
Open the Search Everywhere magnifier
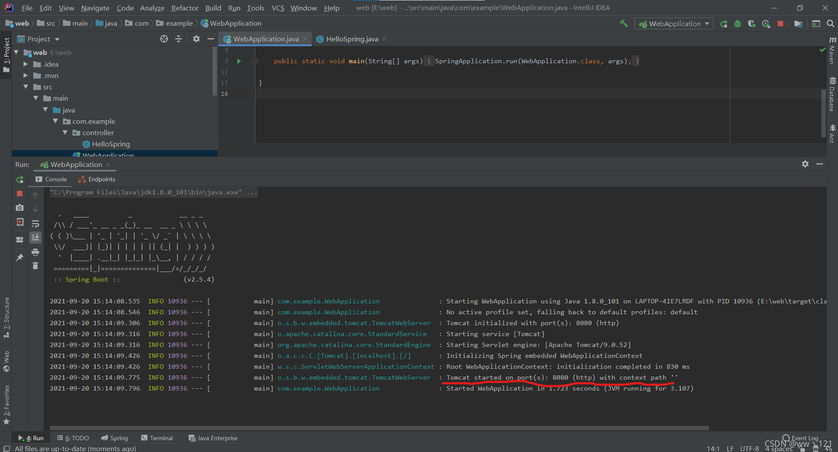830,24
